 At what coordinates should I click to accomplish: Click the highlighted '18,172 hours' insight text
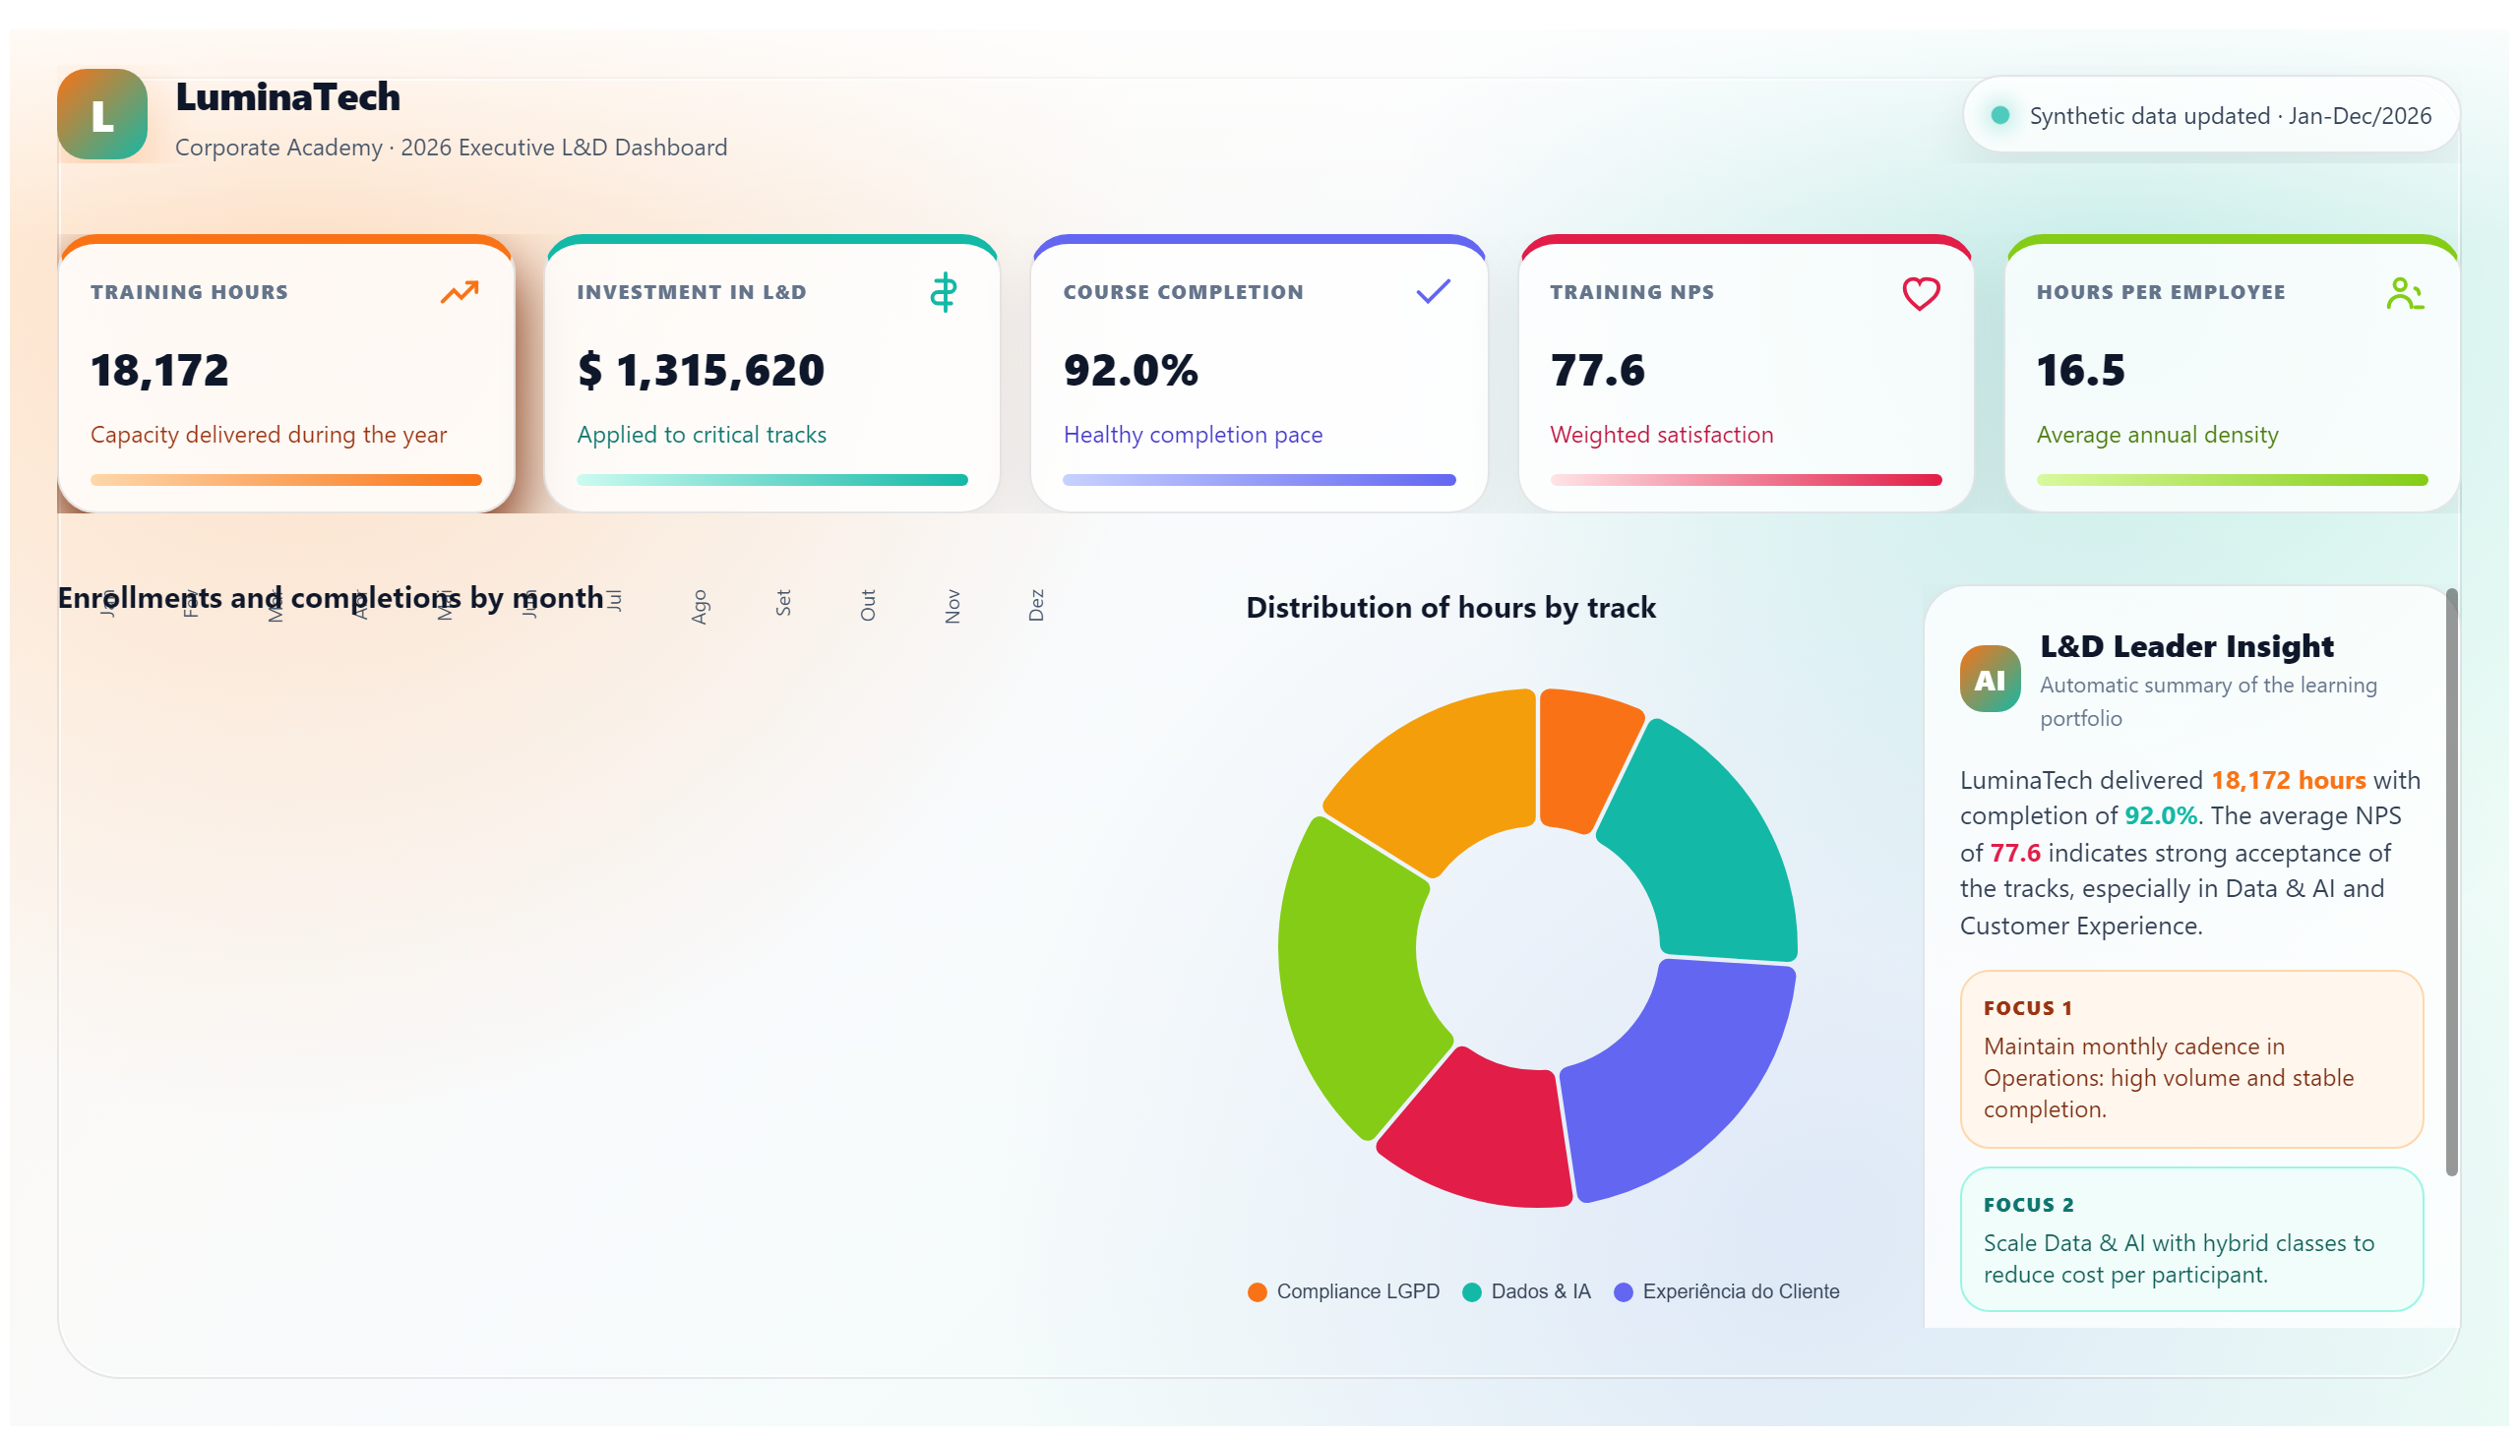(2287, 780)
